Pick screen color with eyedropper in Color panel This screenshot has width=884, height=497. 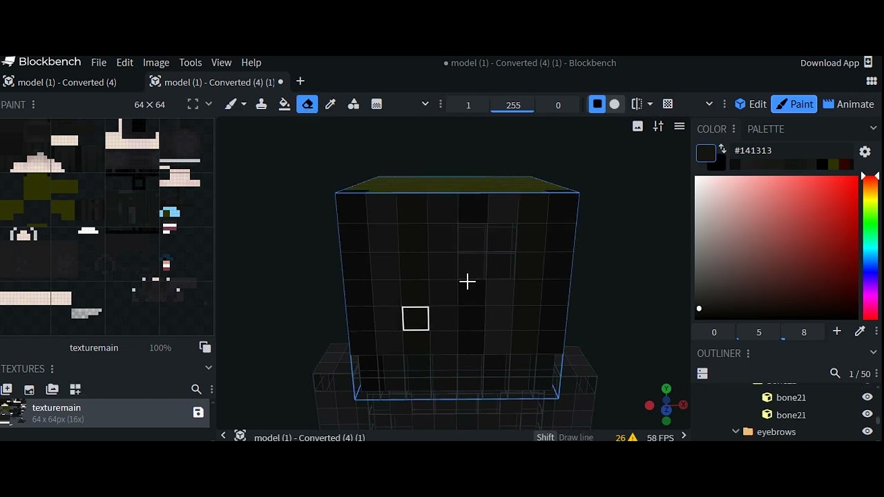860,332
